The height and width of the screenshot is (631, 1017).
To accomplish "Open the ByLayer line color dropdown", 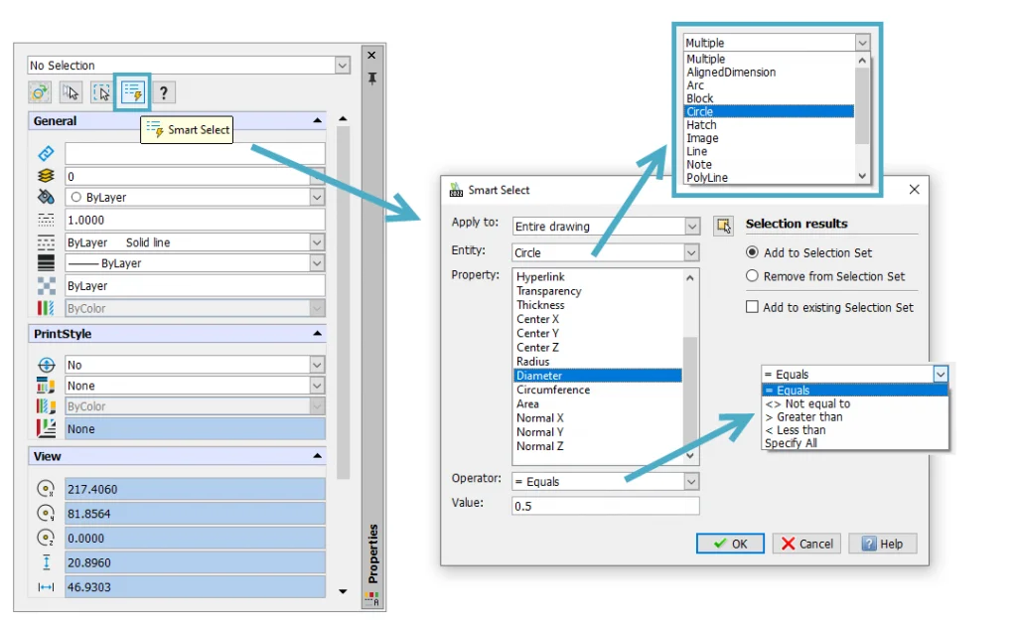I will point(317,198).
